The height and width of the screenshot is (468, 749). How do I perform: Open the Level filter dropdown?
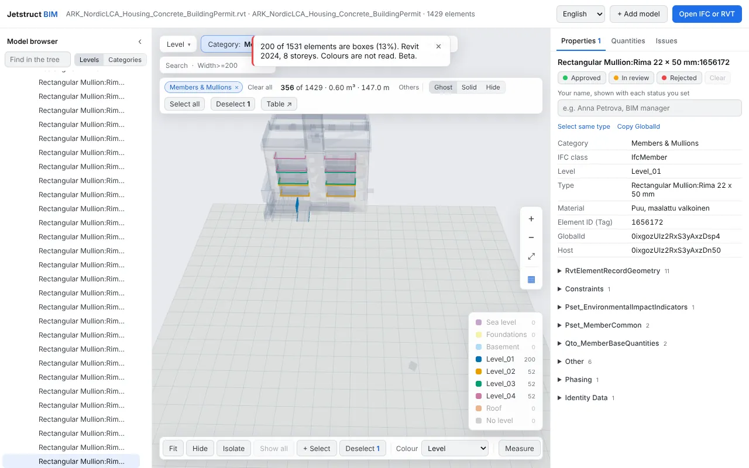click(x=178, y=44)
